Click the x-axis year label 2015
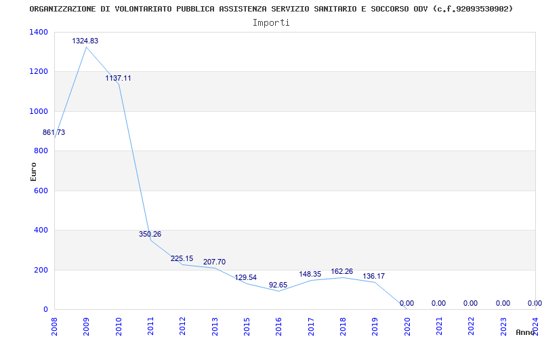542x339 pixels. pos(247,327)
